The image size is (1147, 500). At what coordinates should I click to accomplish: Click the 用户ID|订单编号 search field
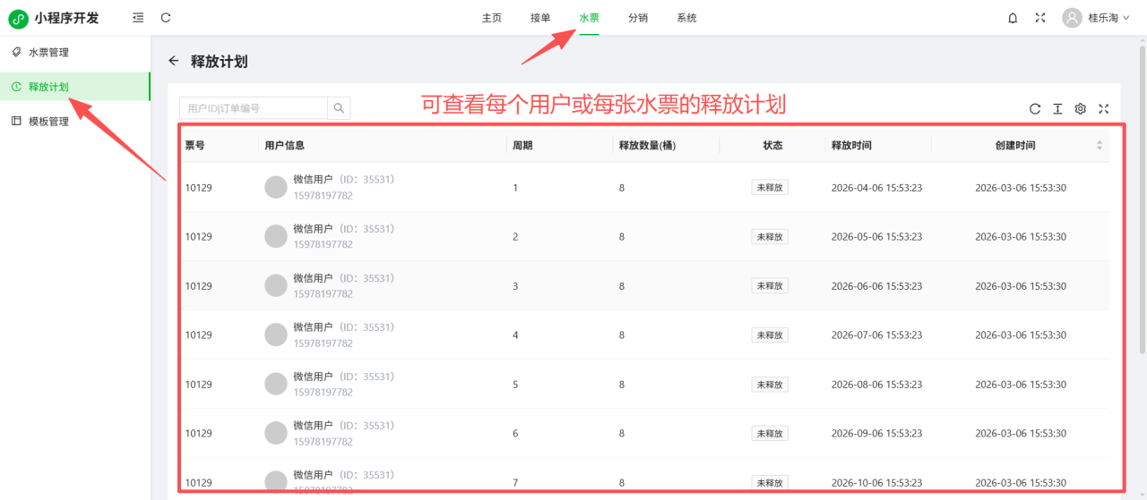[x=253, y=108]
